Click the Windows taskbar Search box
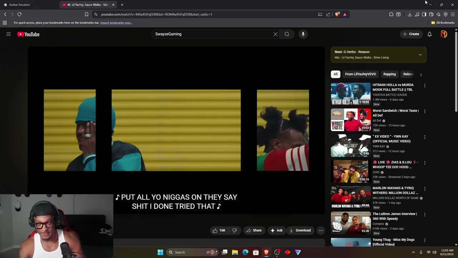The width and height of the screenshot is (458, 258). tap(193, 252)
